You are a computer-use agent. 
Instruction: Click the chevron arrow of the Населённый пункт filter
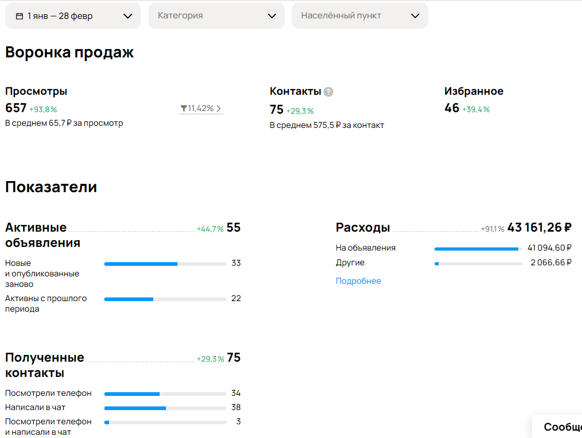[x=416, y=16]
